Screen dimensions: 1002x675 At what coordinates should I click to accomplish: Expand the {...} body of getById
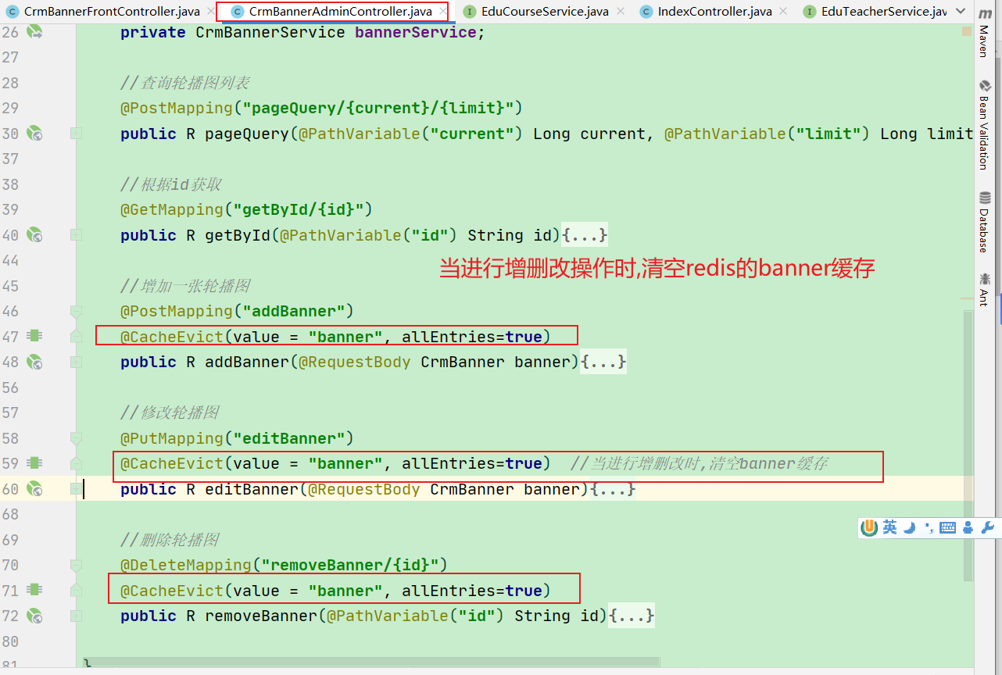coord(585,235)
